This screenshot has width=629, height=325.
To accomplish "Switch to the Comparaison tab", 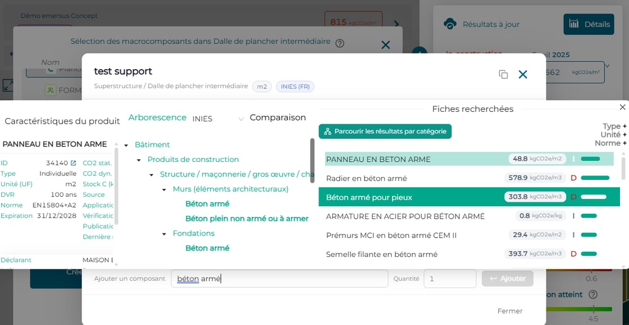I will (277, 118).
